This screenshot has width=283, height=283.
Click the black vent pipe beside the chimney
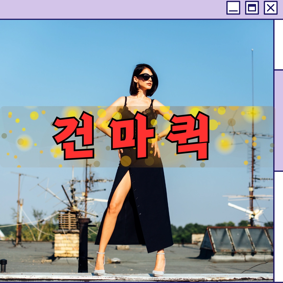click(x=83, y=246)
